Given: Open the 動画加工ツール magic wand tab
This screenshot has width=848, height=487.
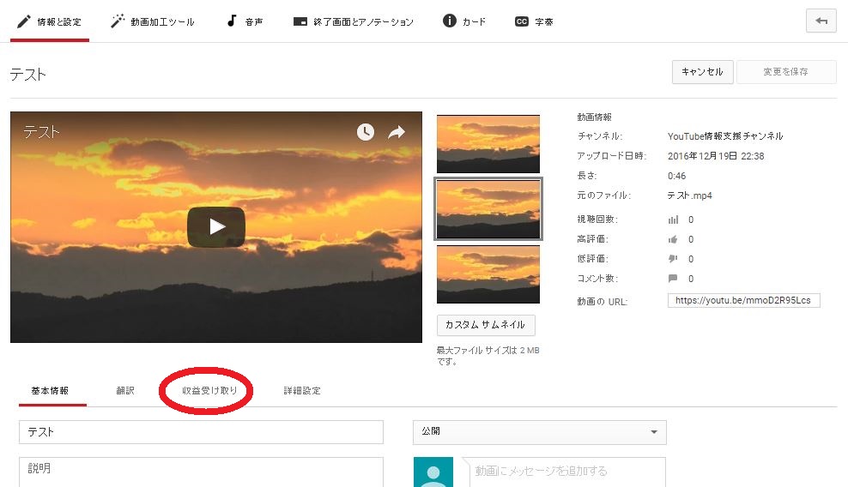Looking at the screenshot, I should [x=153, y=21].
